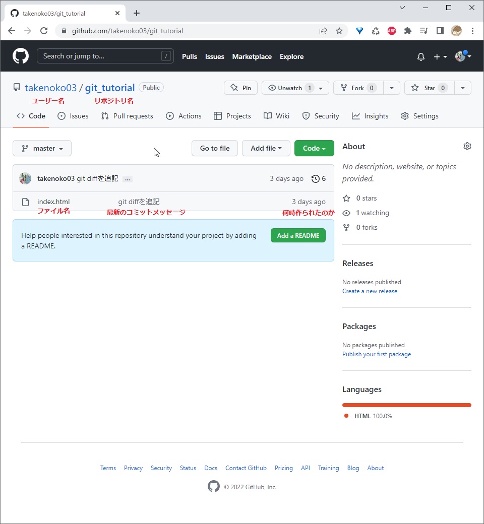Click the git diff commit message on index.html row
The width and height of the screenshot is (484, 524).
tap(139, 202)
